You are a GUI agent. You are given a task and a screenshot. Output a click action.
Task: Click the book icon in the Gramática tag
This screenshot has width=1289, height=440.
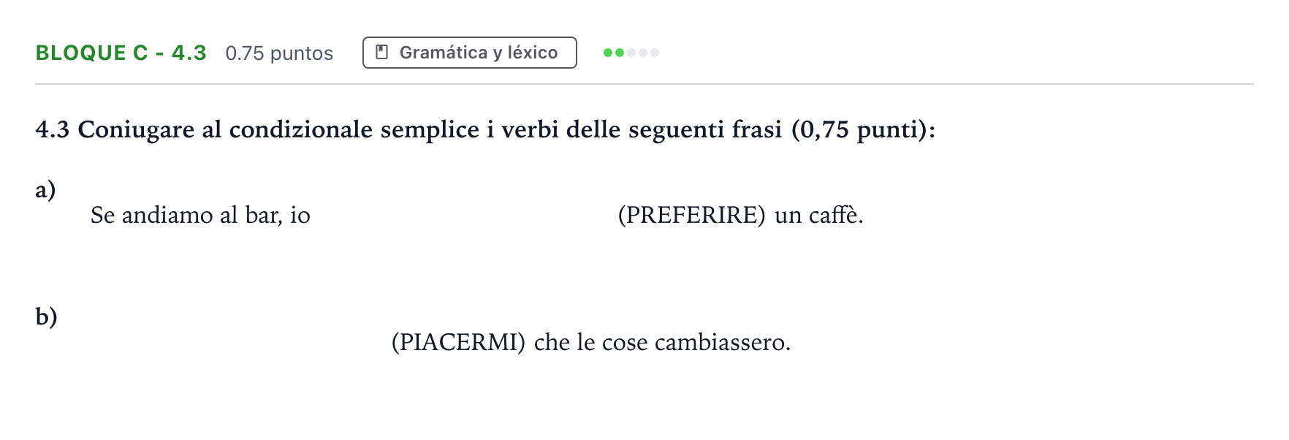pos(381,52)
